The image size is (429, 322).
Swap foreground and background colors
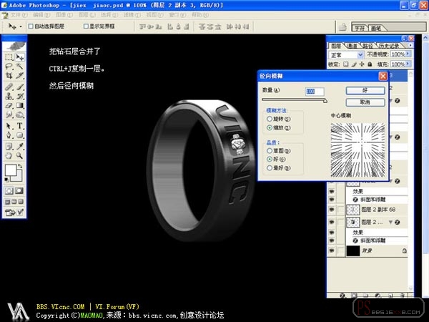point(20,166)
